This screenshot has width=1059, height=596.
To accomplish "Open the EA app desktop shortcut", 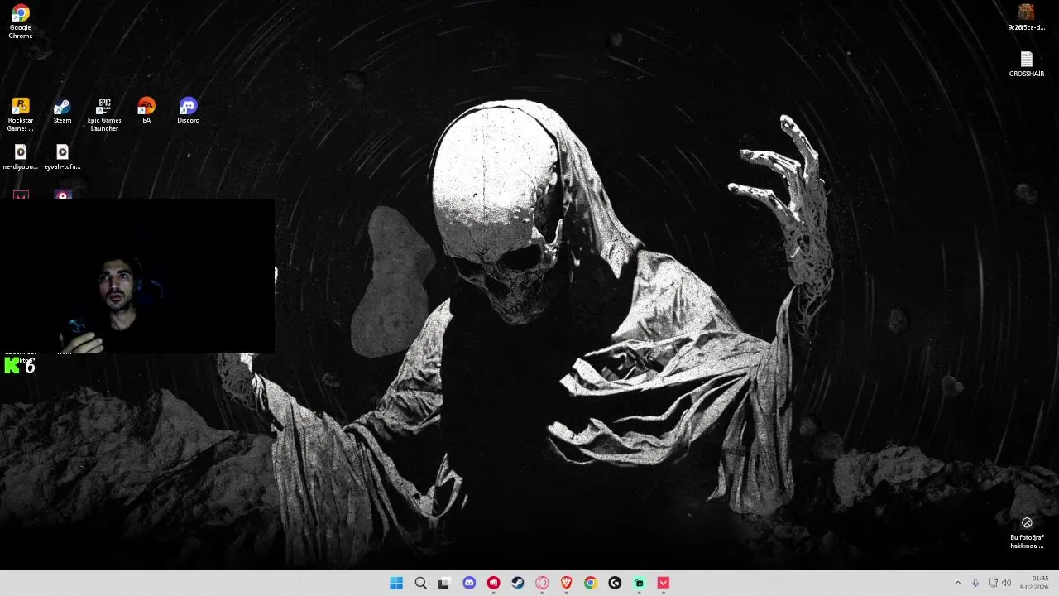I will click(x=146, y=111).
